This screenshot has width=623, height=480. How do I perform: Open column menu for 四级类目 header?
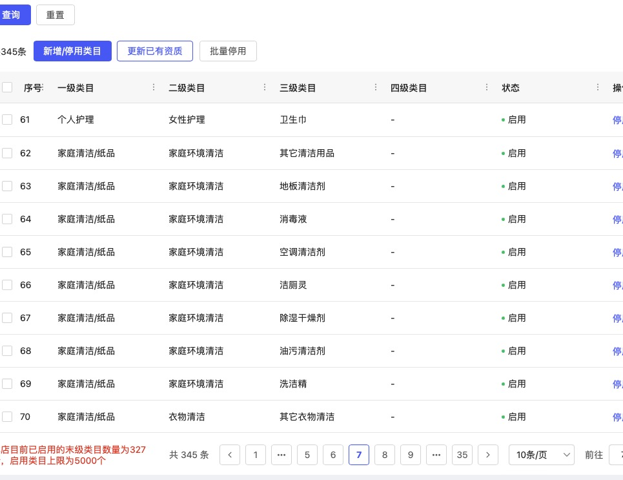click(x=487, y=87)
